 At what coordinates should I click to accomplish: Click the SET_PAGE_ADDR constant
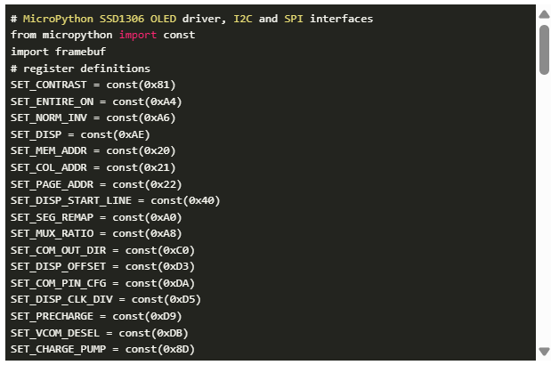[x=96, y=183]
